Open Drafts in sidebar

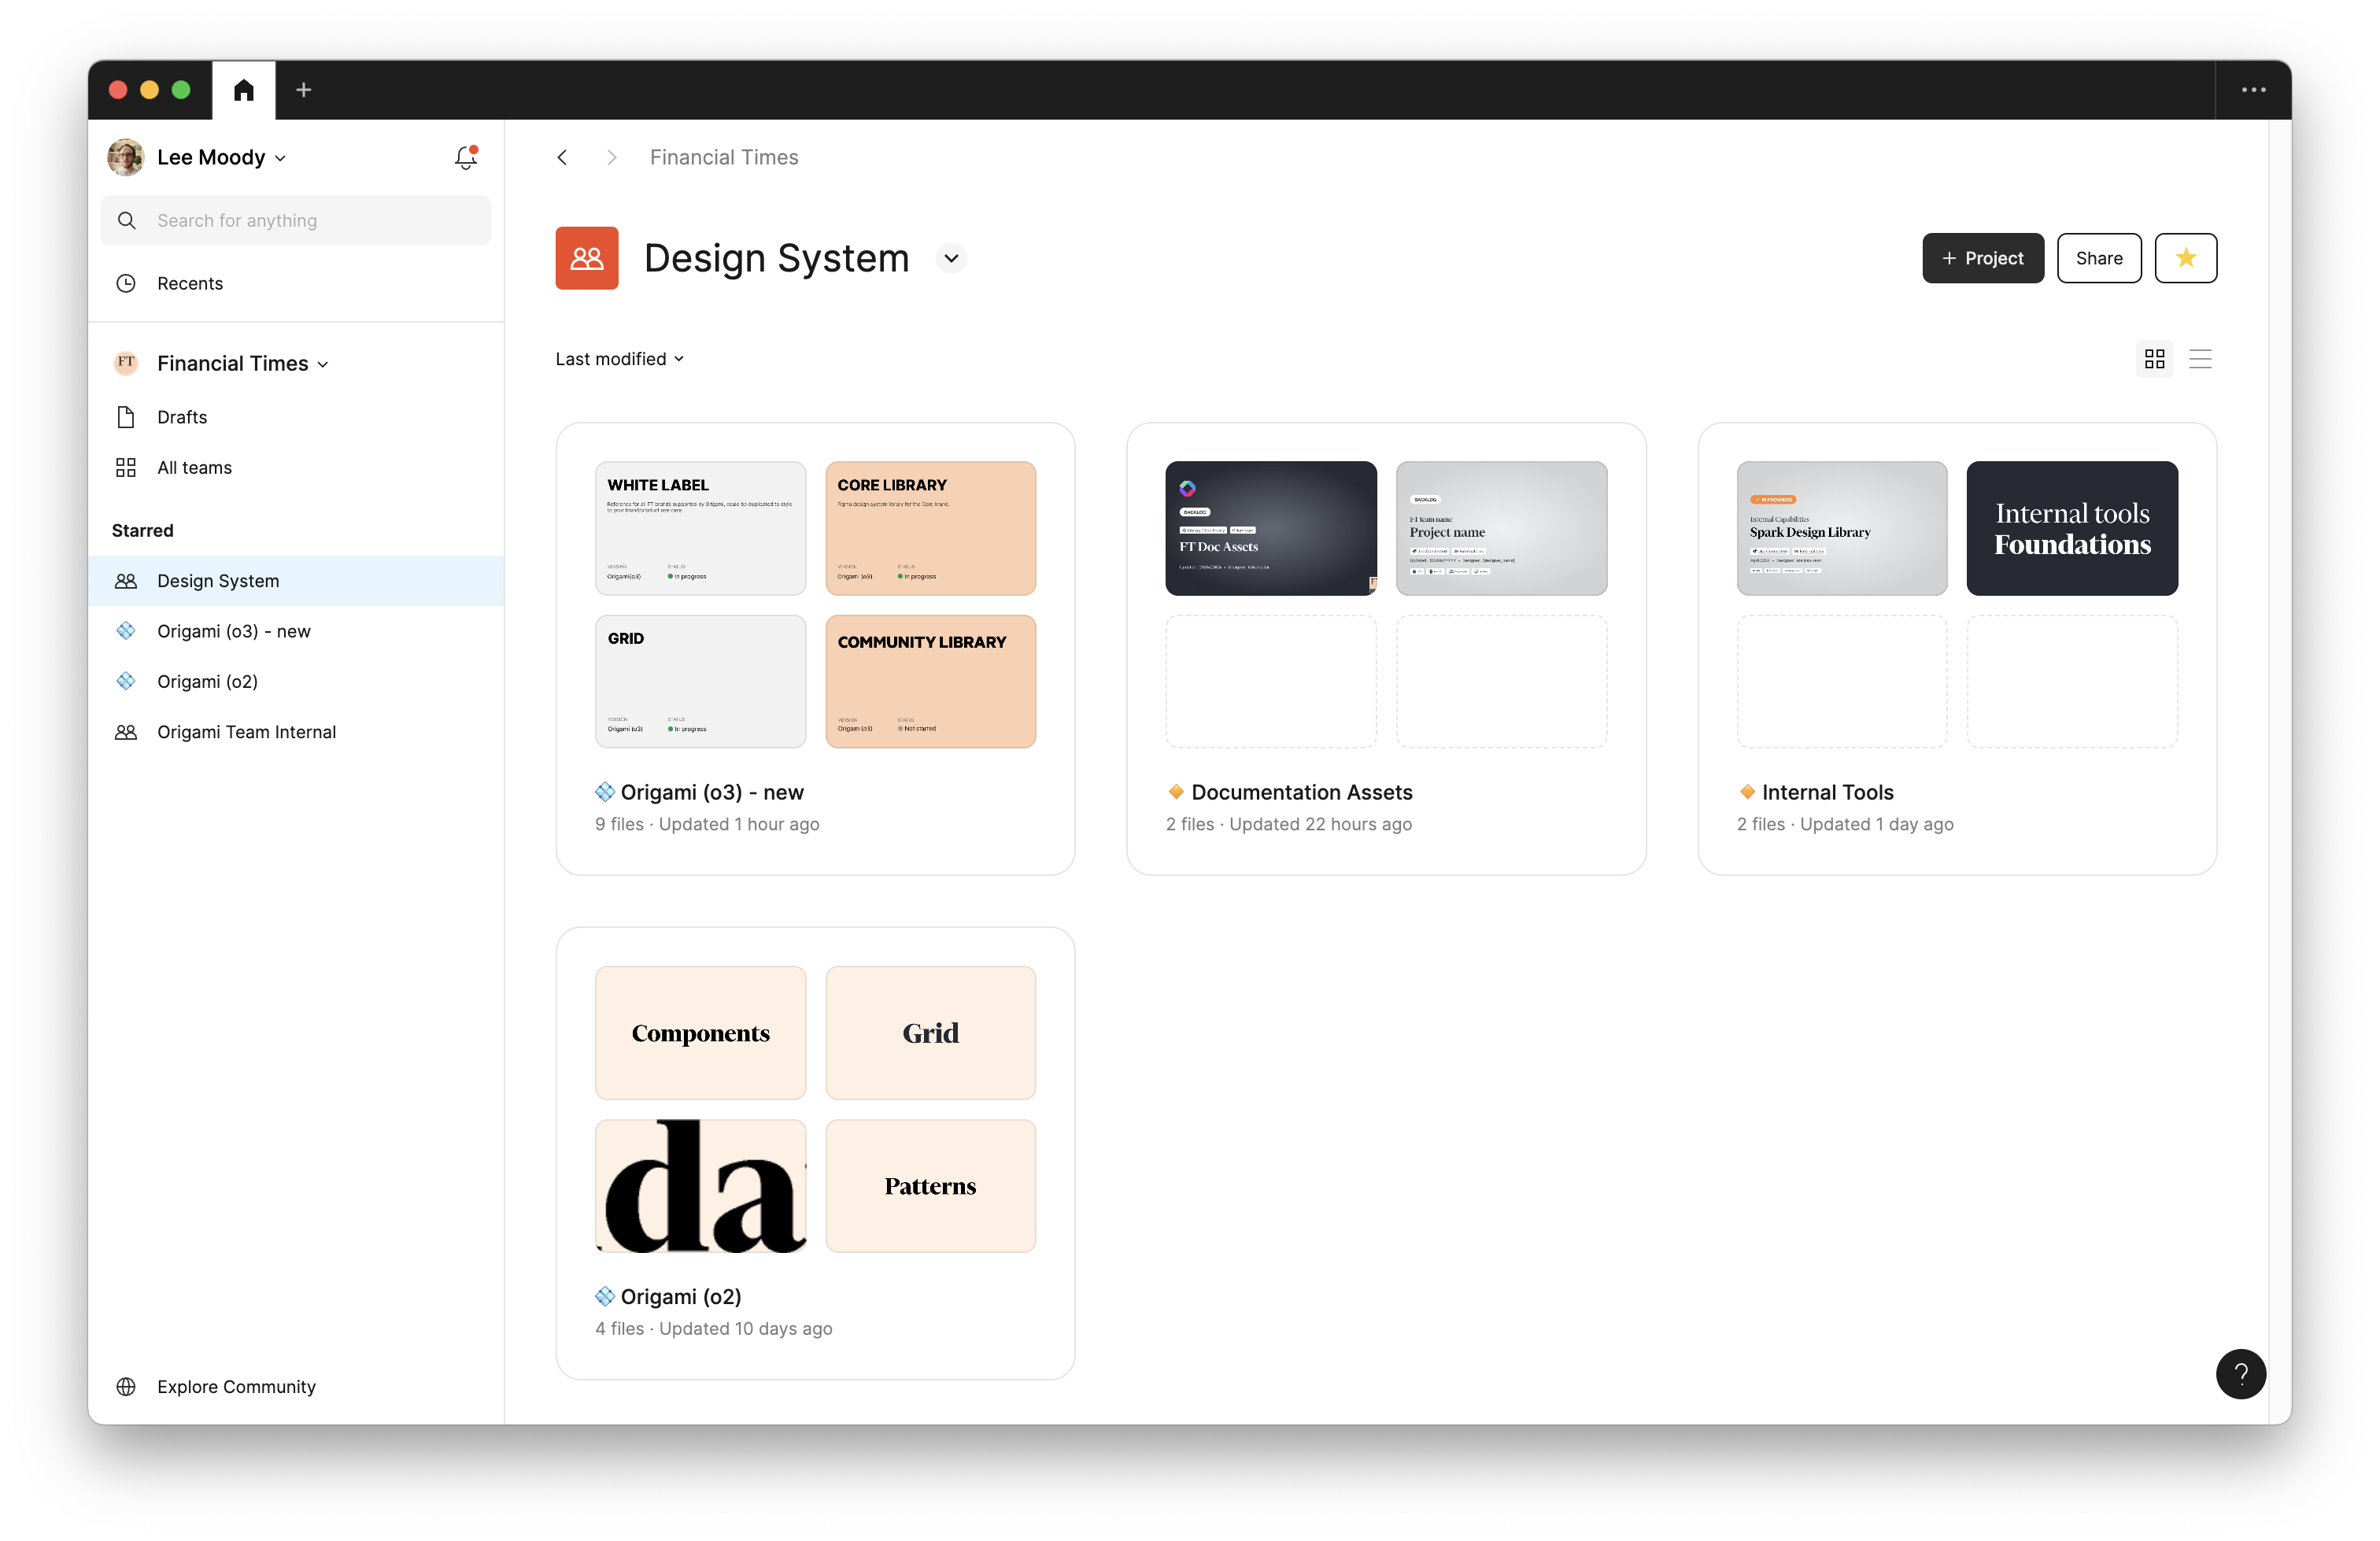(296, 417)
